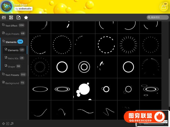Select the Elements 49 subcategory
This screenshot has width=170, height=127.
pos(15,50)
